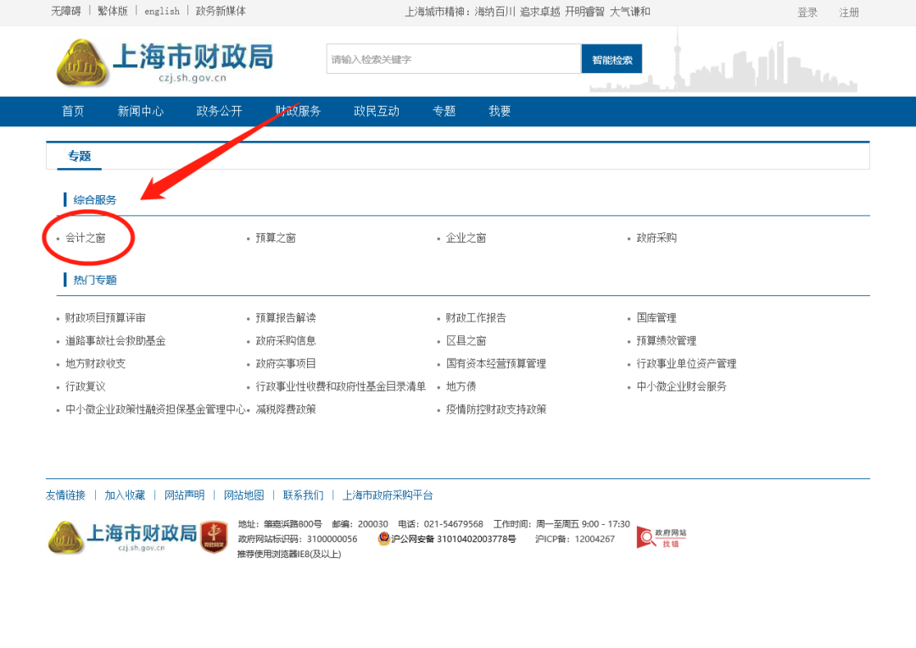The width and height of the screenshot is (916, 648).
Task: Open 政府实事项目 topic
Action: pyautogui.click(x=286, y=364)
